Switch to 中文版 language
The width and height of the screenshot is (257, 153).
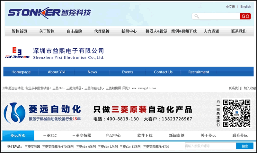click(x=230, y=7)
